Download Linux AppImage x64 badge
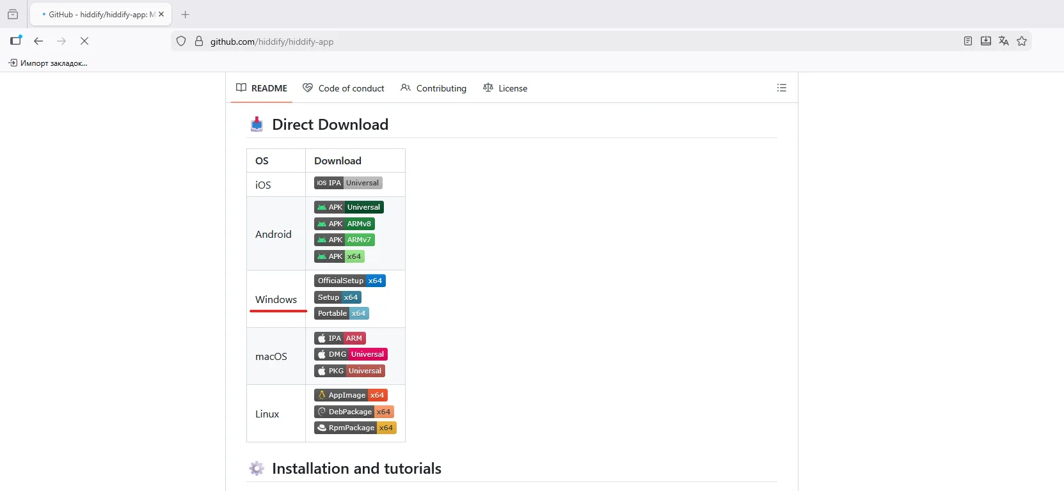The height and width of the screenshot is (491, 1064). (x=351, y=395)
